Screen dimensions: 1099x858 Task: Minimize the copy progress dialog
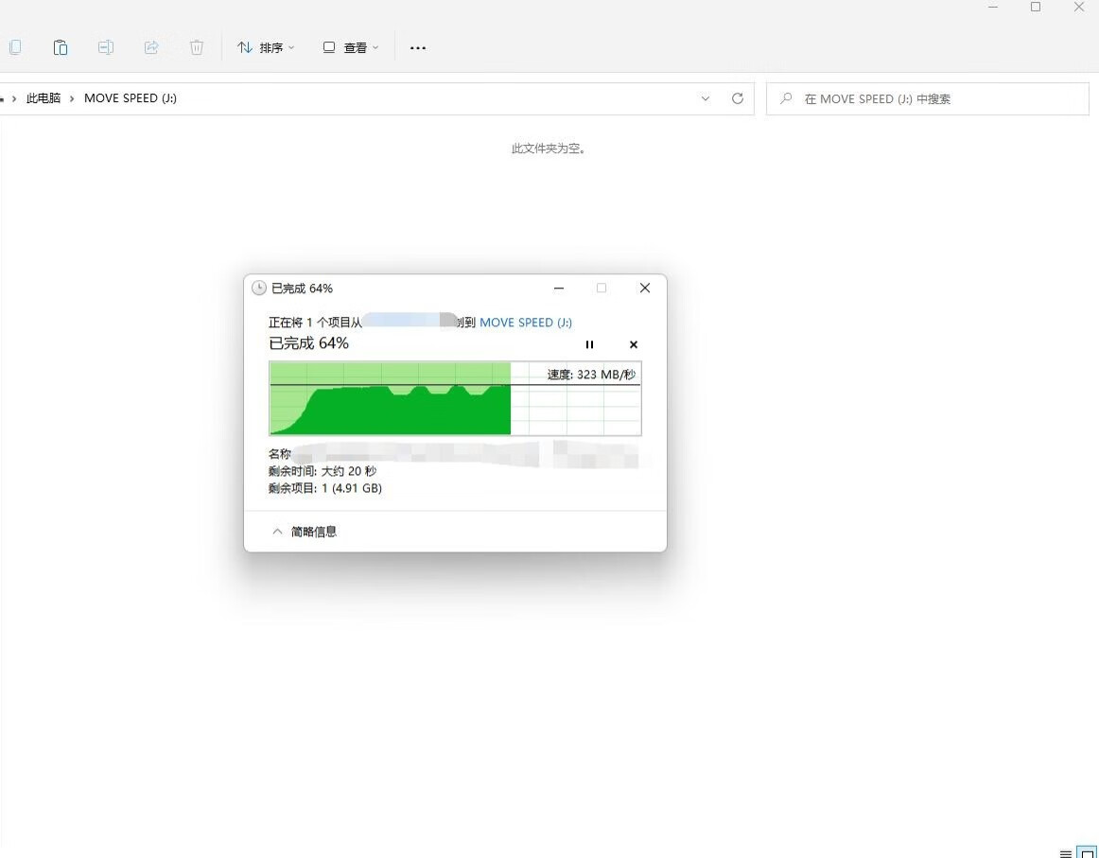[x=559, y=289]
